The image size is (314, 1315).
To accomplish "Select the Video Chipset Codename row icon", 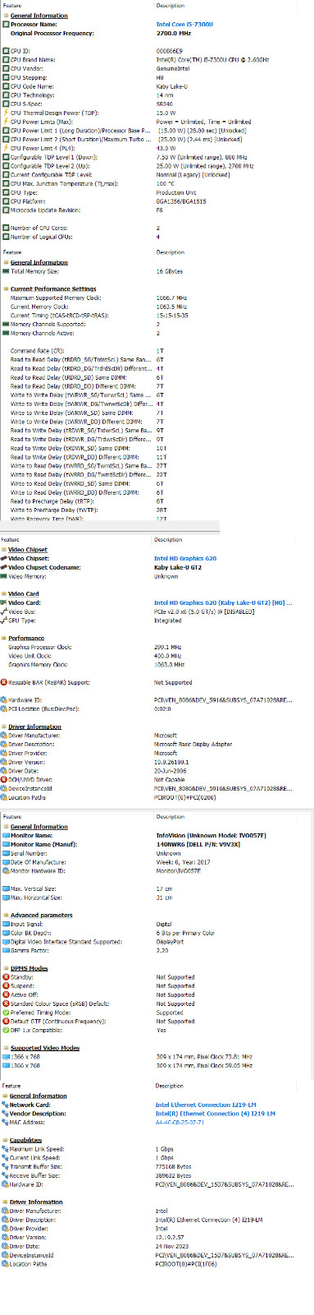I will tap(4, 567).
